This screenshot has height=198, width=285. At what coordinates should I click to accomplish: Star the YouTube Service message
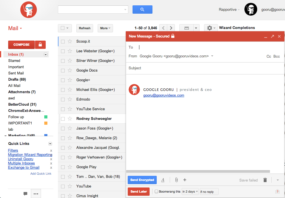click(70, 109)
